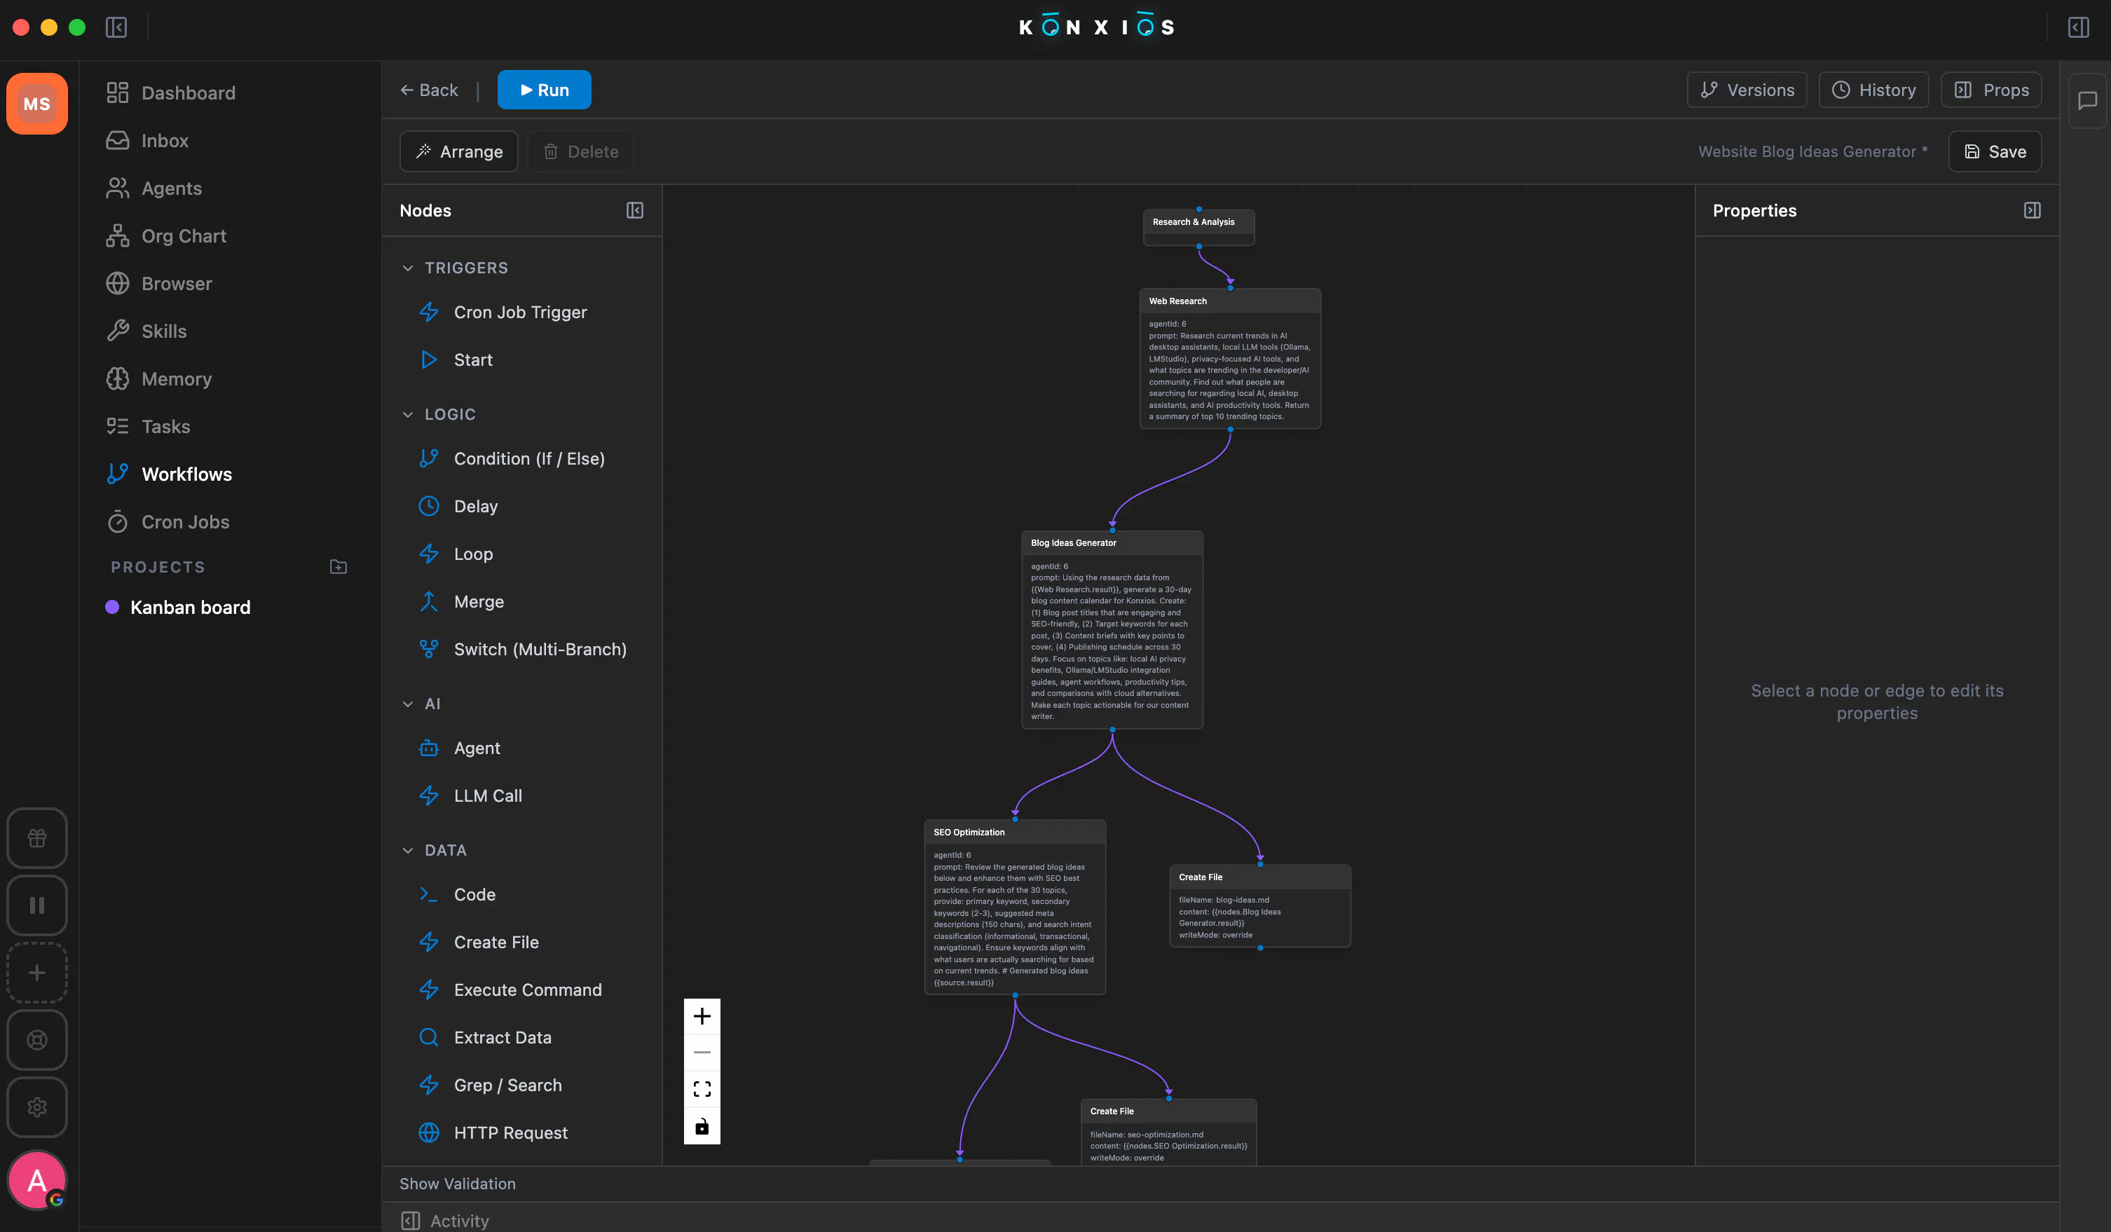The image size is (2111, 1232).
Task: Collapse the Properties panel
Action: 2033,210
